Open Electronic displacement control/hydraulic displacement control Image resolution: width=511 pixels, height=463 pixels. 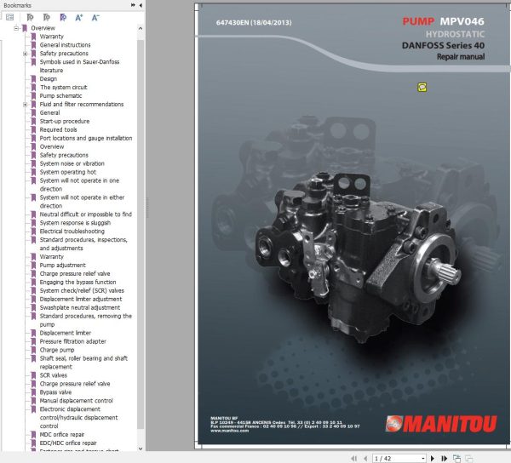78,417
